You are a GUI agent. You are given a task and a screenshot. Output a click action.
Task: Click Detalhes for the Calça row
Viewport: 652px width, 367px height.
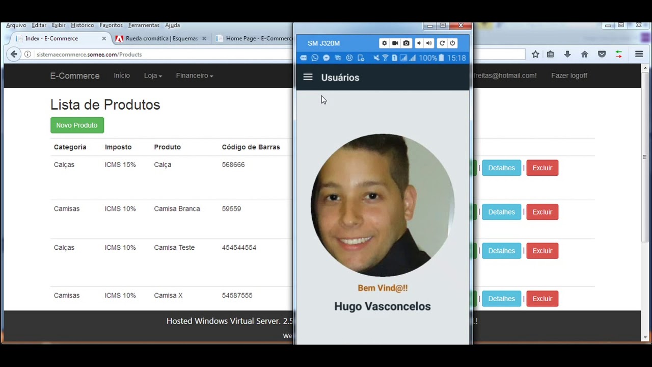(502, 168)
